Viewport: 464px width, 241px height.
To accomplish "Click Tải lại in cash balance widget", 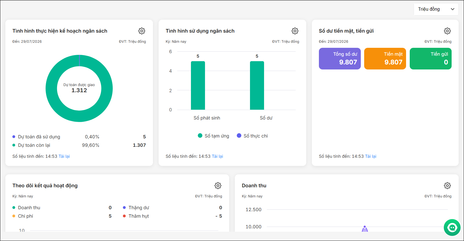I will tap(371, 156).
